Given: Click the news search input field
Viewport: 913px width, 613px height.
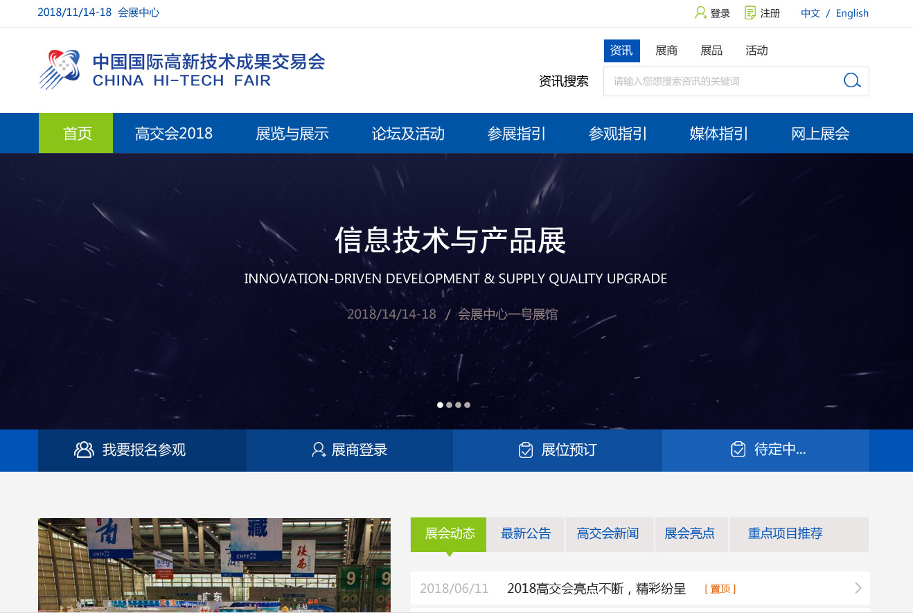Looking at the screenshot, I should 720,81.
